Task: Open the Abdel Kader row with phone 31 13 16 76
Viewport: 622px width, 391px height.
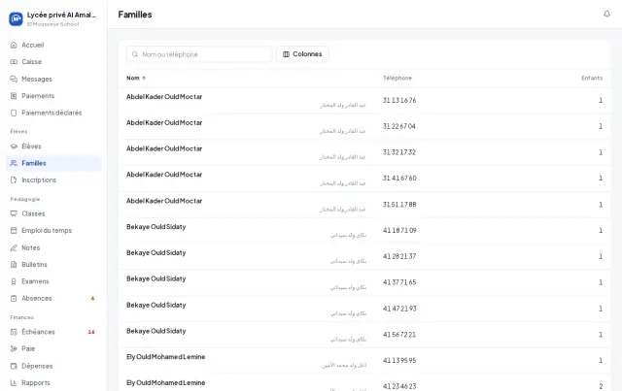Action: tap(364, 101)
